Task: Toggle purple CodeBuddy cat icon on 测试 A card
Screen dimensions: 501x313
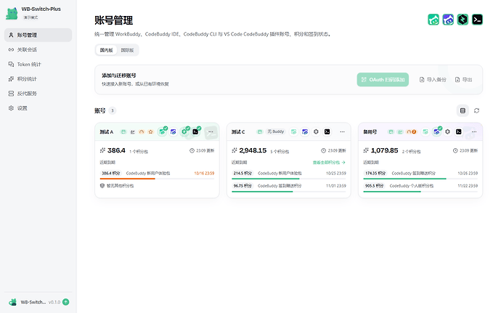Action: [174, 131]
